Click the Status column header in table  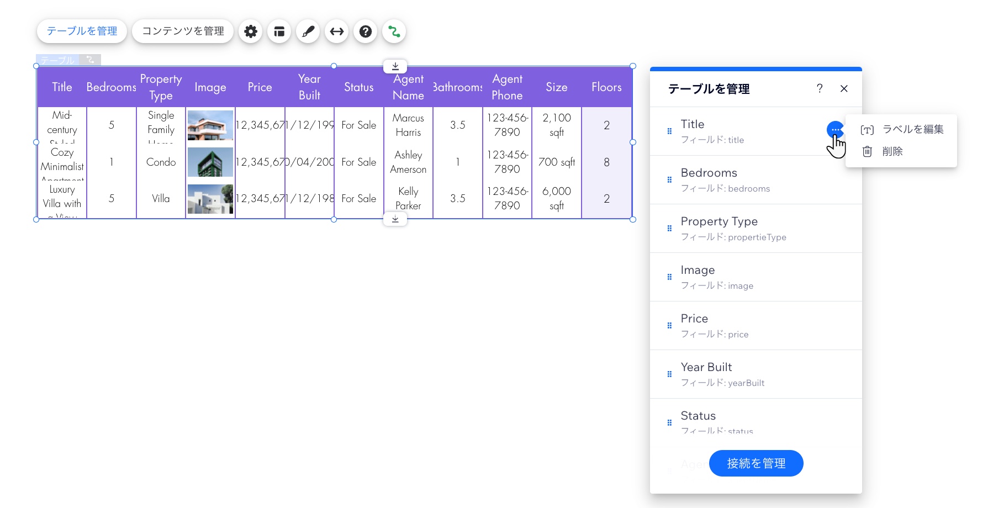coord(359,87)
